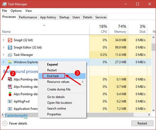156x130 pixels.
Task: Click the Restart button at bottom right
Action: (x=142, y=123)
